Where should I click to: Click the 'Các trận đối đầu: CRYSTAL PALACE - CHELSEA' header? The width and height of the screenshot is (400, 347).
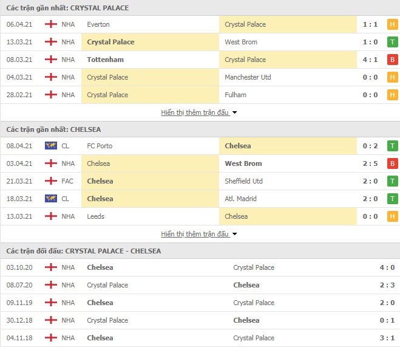click(84, 251)
